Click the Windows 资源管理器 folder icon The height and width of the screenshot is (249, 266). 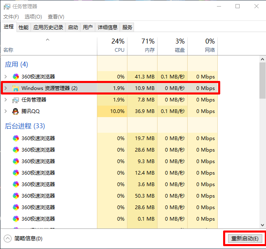(16, 88)
